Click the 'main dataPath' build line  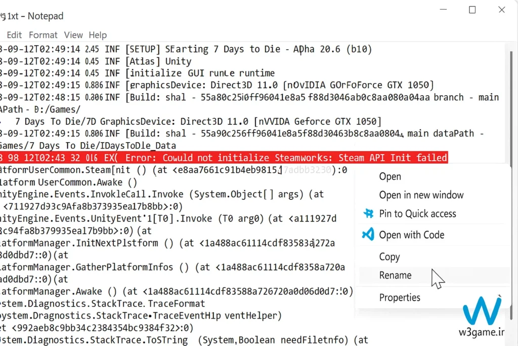click(242, 133)
